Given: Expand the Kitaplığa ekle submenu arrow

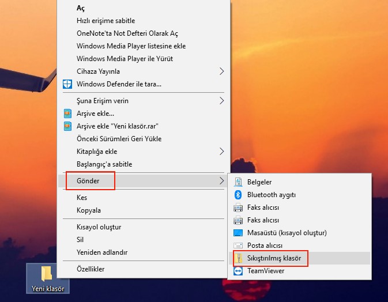Looking at the screenshot, I should (222, 152).
